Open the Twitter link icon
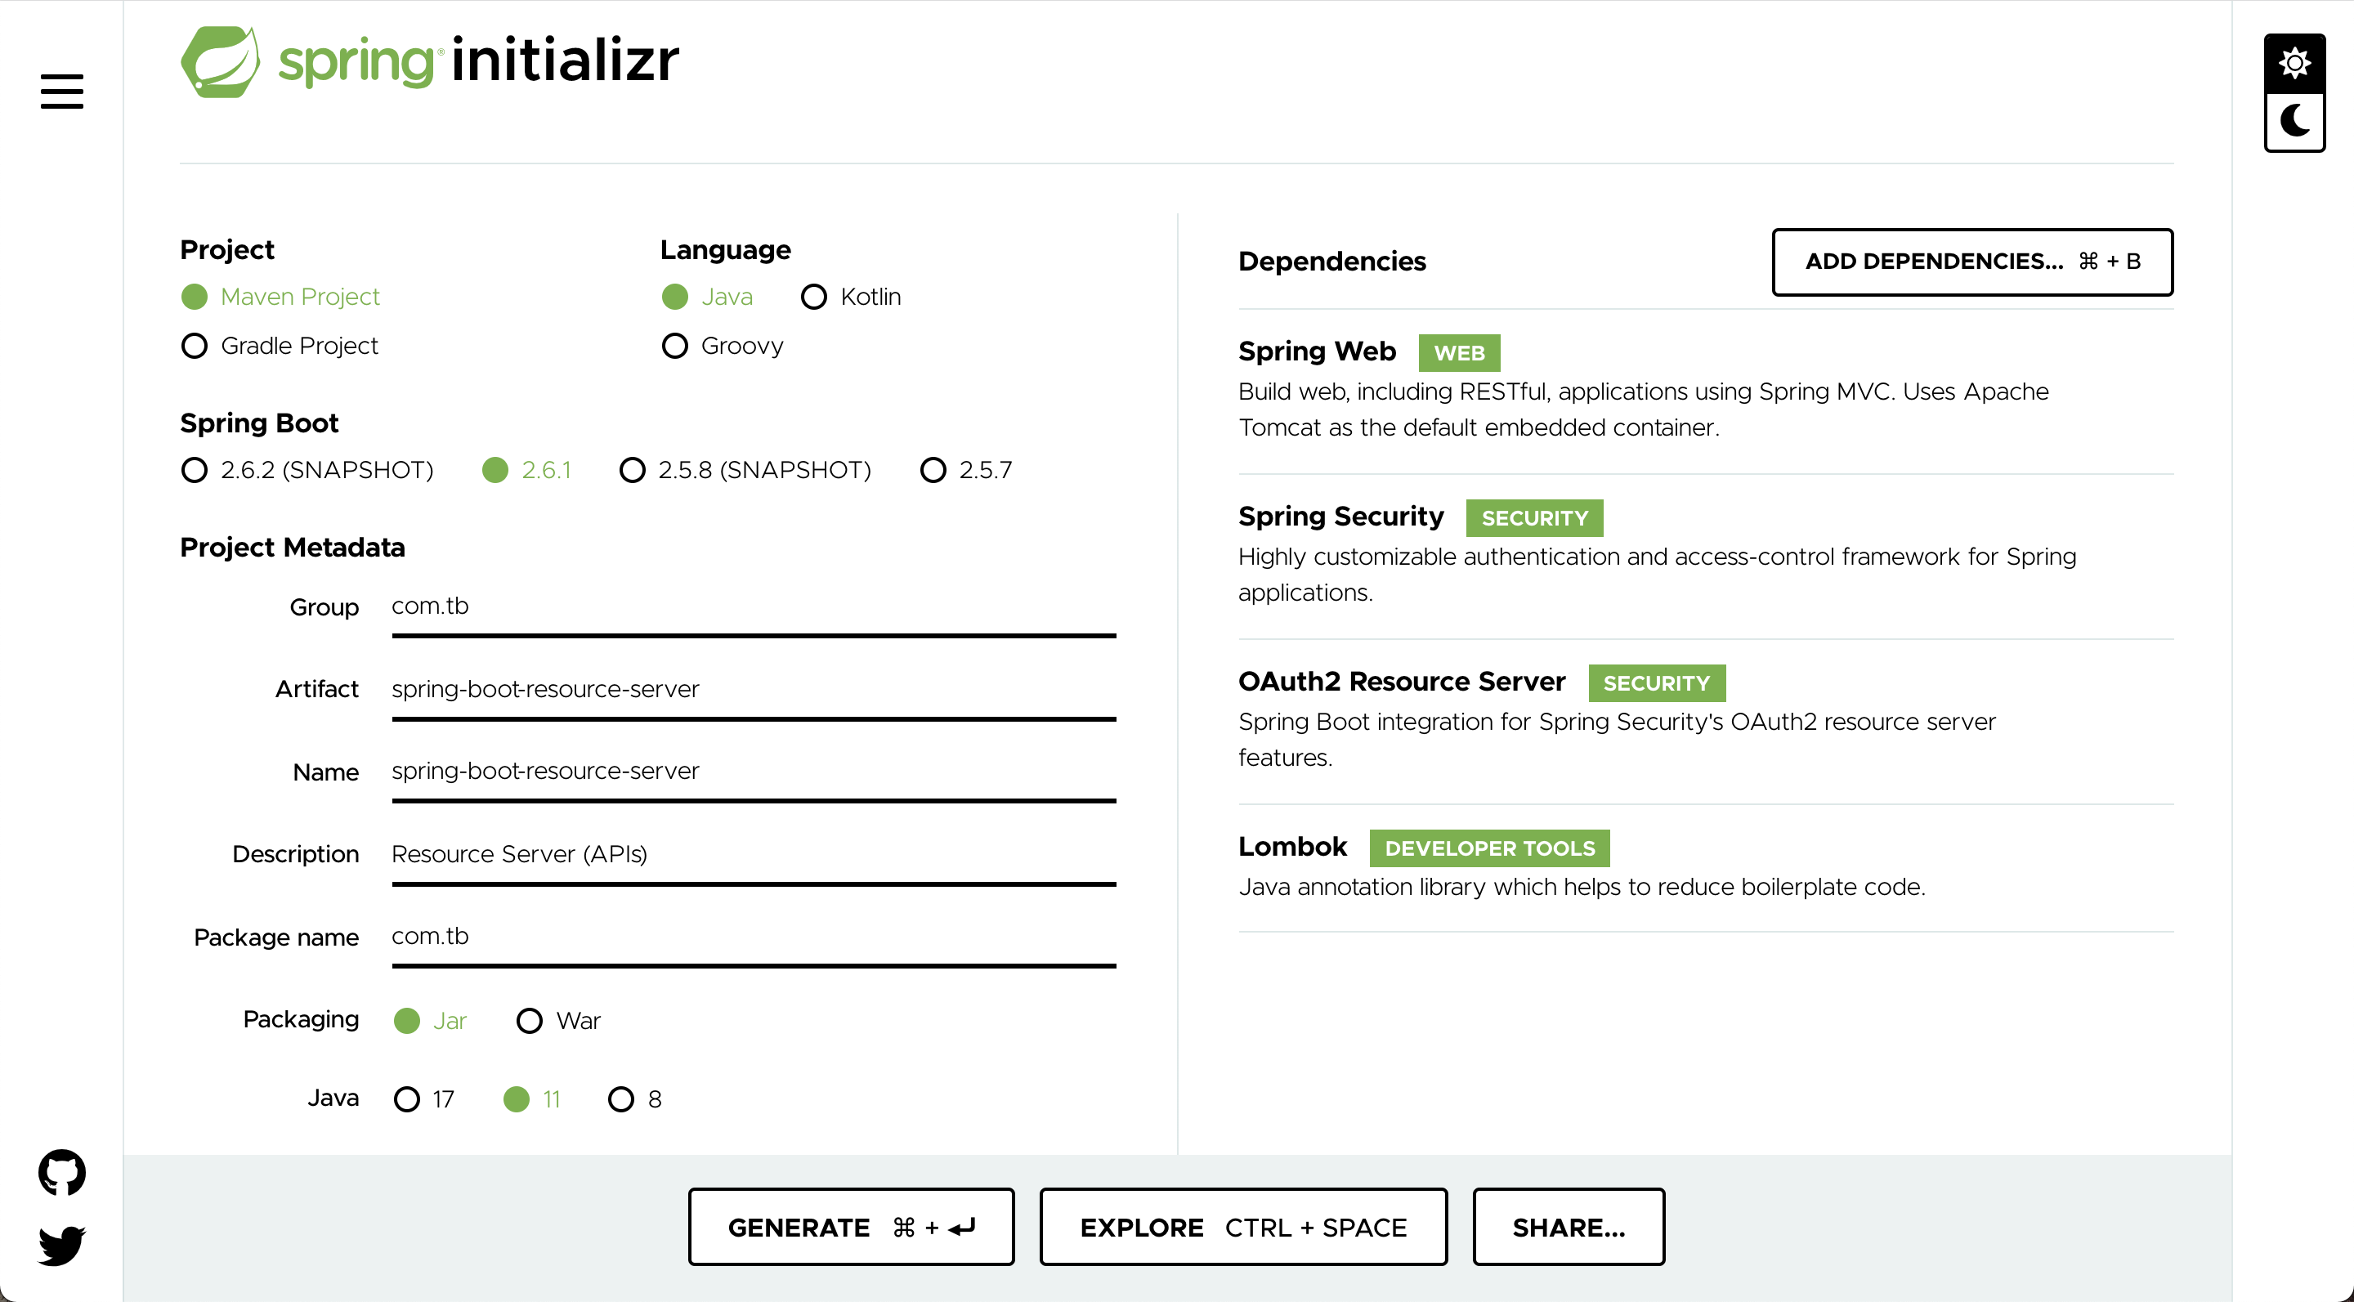This screenshot has height=1302, width=2354. coord(61,1245)
